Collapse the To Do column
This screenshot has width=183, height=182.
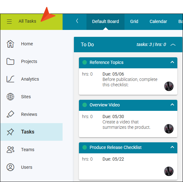click(x=173, y=45)
